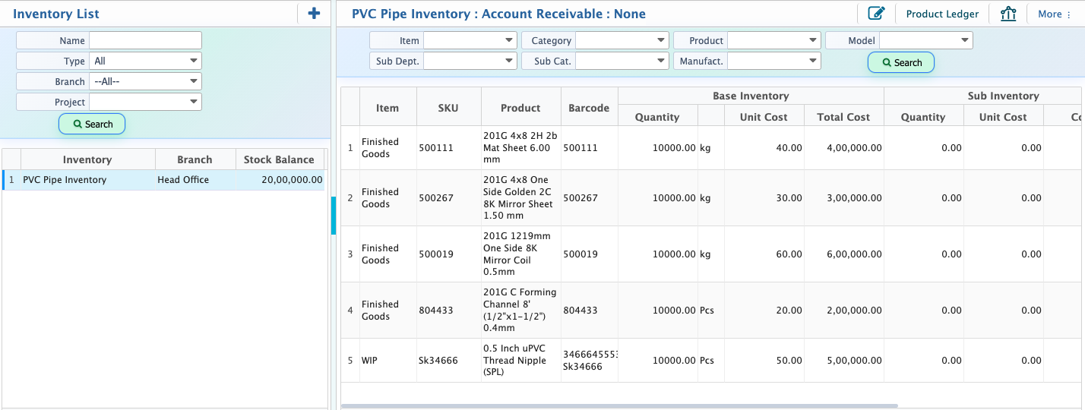Click the horizontal scrollbar of inventory table

point(619,405)
